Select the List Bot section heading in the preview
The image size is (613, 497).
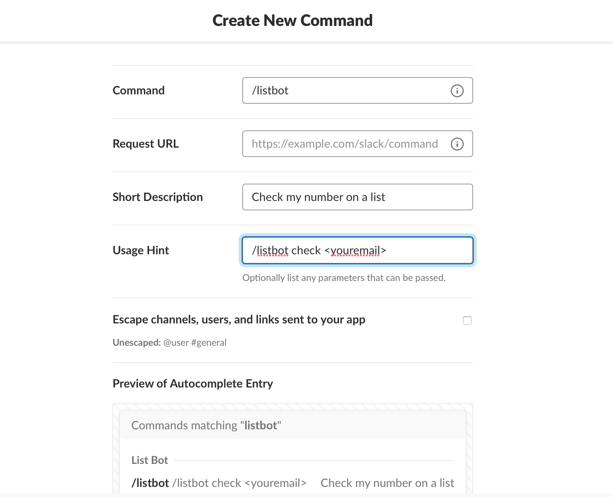click(x=150, y=460)
